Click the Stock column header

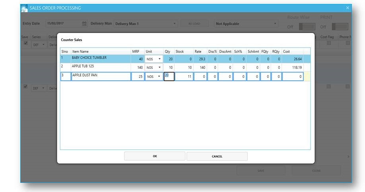179,51
